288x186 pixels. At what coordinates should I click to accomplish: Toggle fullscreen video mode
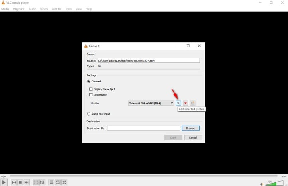pos(36,182)
